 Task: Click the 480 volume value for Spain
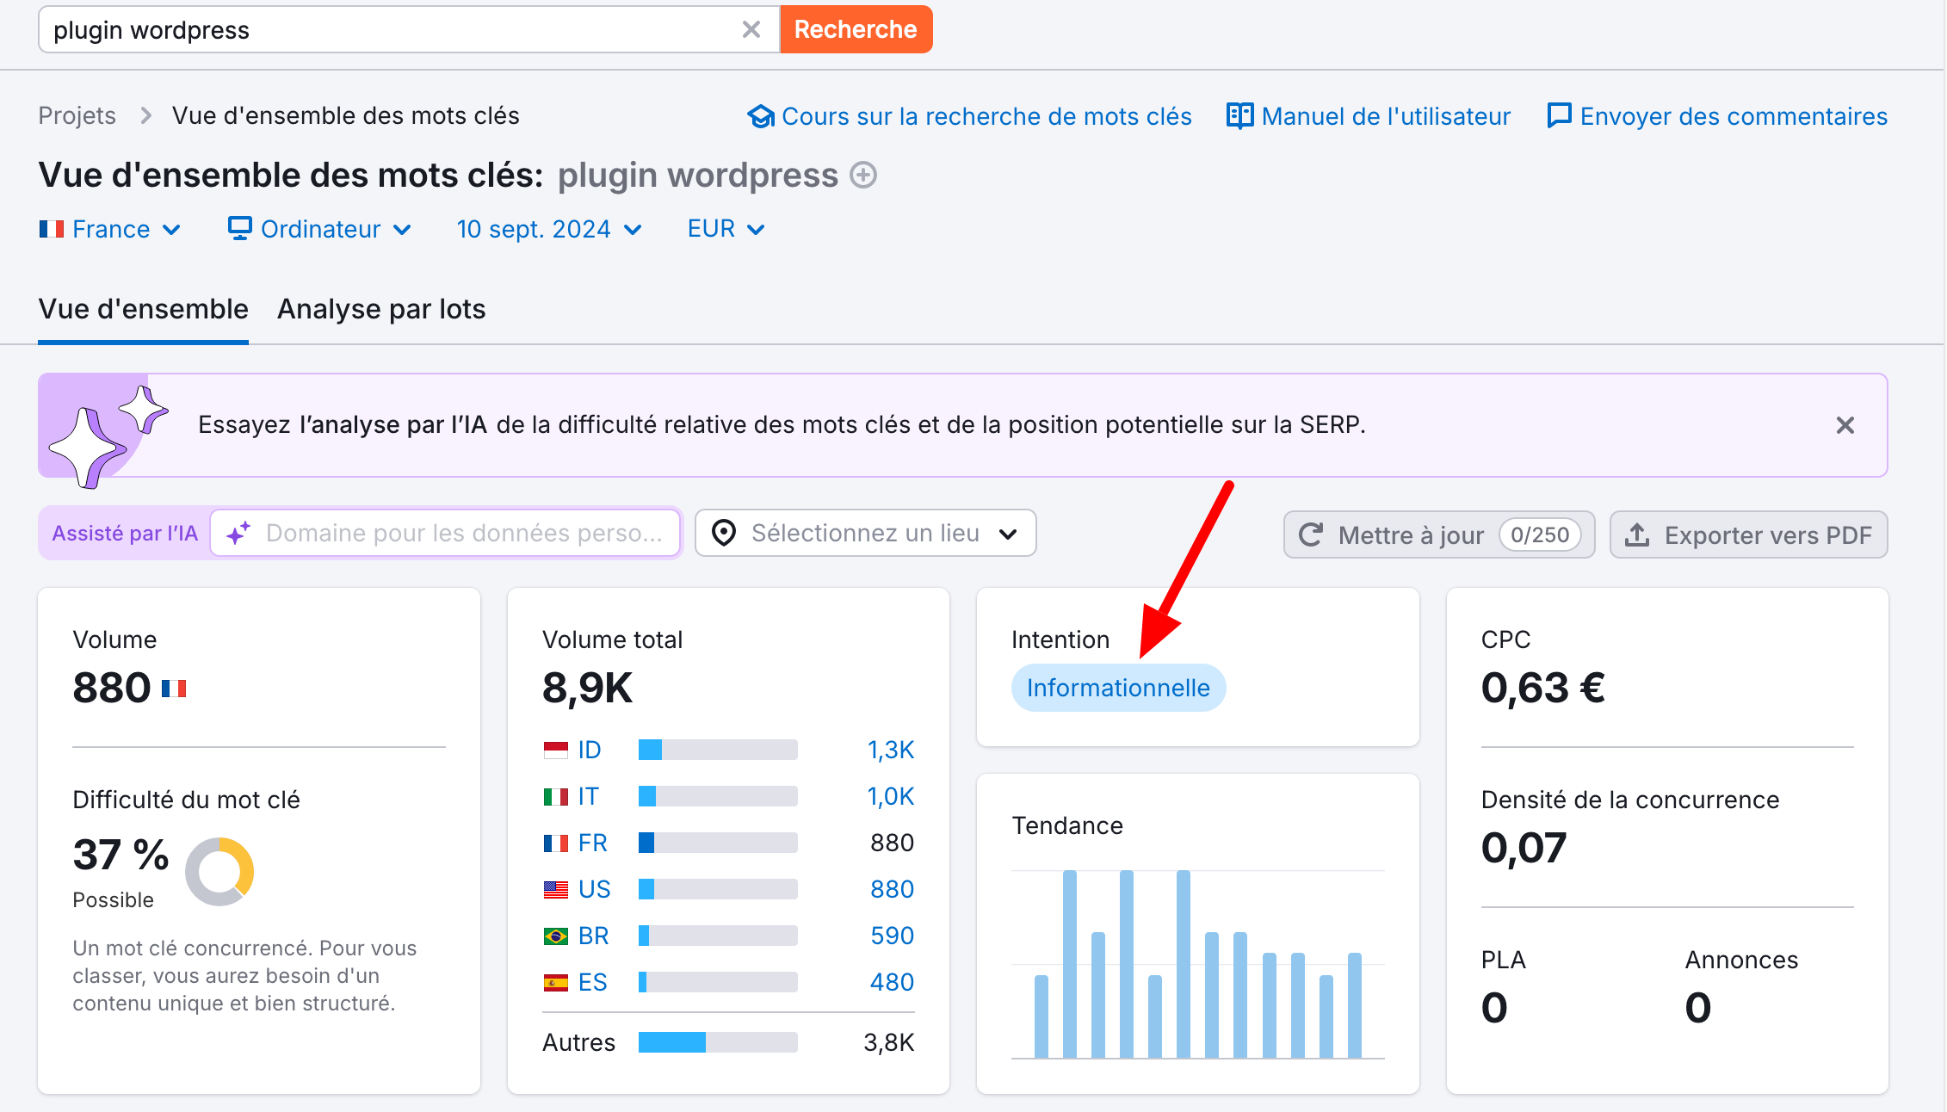click(x=892, y=982)
